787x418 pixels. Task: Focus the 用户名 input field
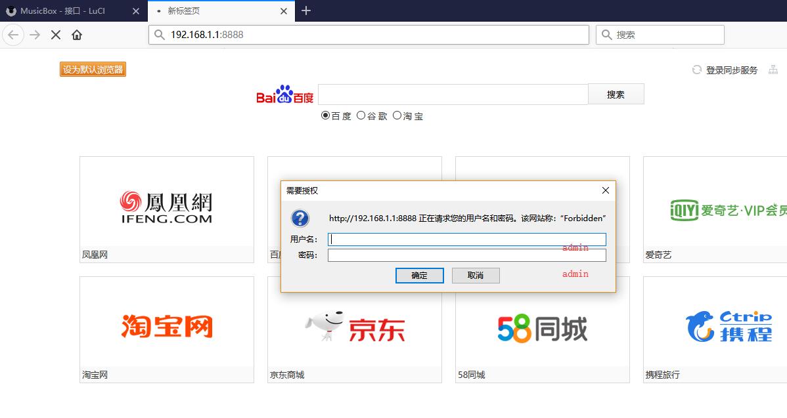[467, 239]
